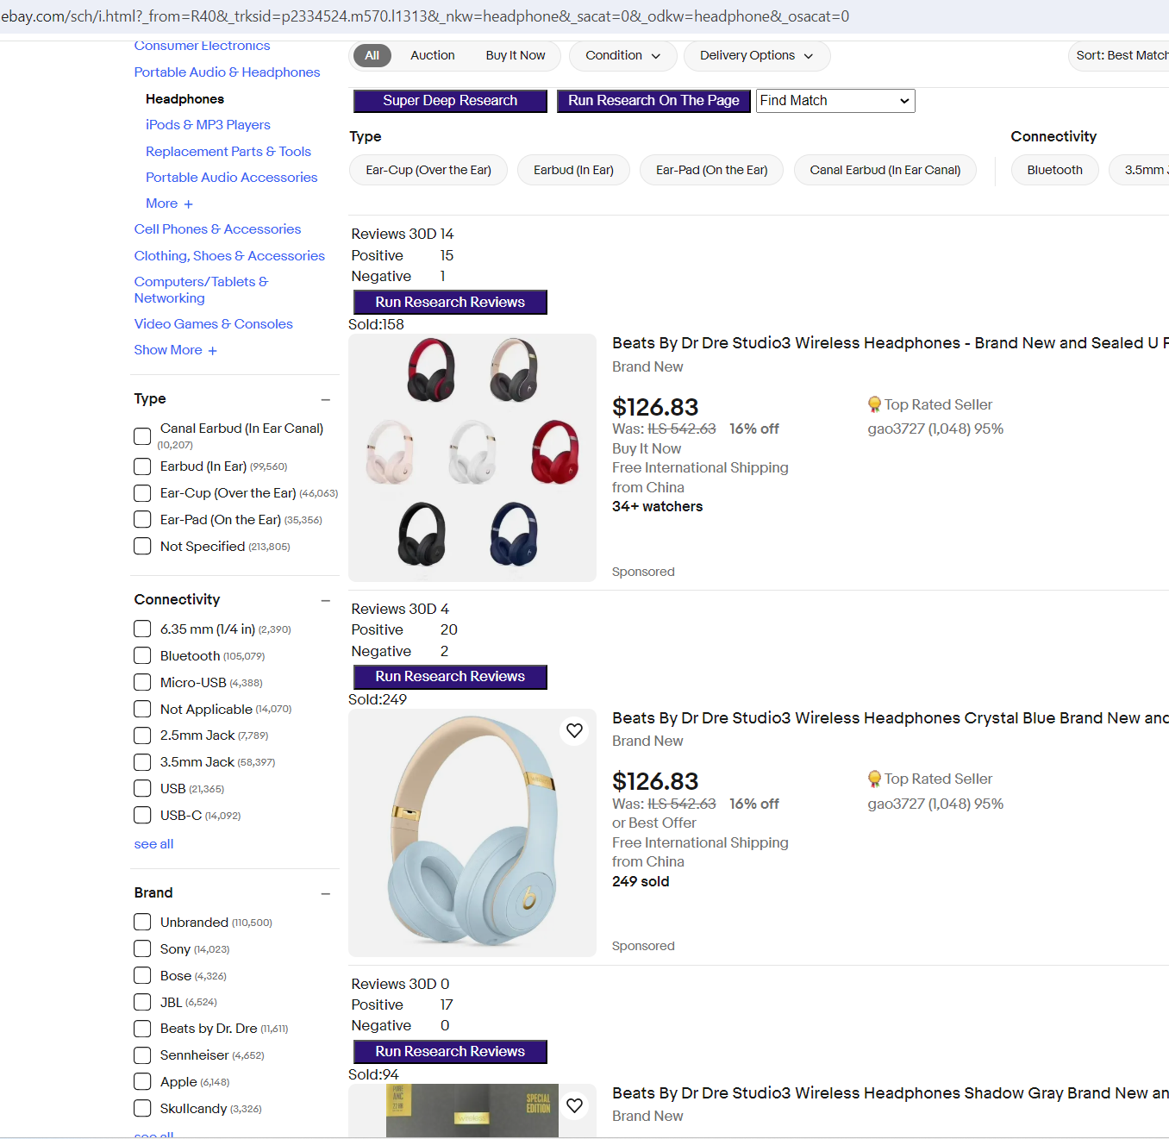
Task: Open Sort: Best Match dropdown
Action: pos(1119,56)
